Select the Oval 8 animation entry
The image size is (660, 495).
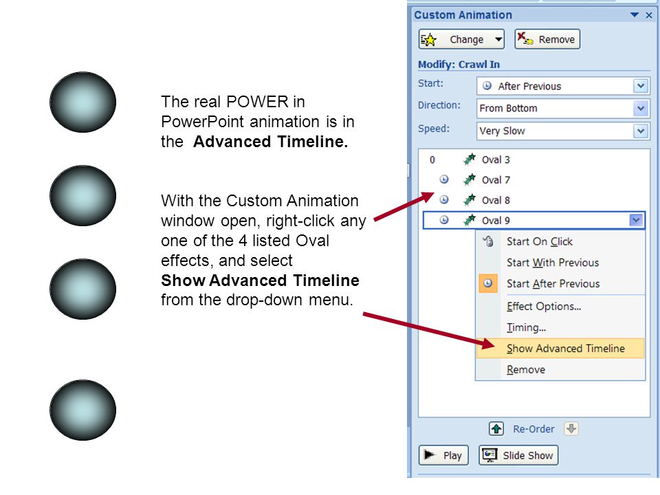point(533,200)
